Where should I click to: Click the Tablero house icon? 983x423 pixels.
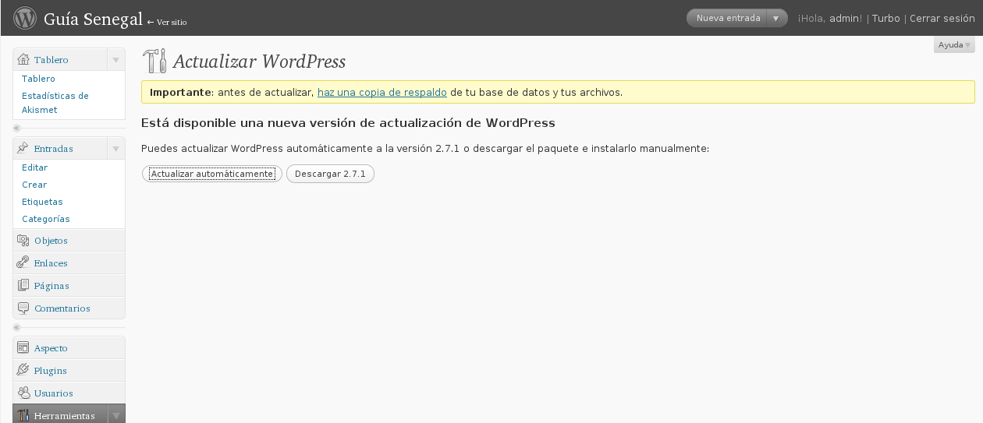tap(23, 59)
